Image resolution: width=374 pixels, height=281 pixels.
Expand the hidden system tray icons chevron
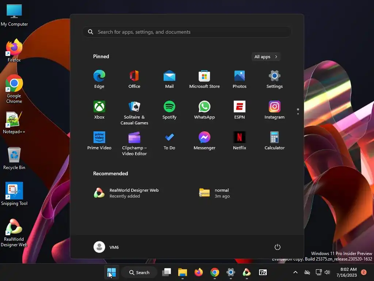tap(295, 272)
